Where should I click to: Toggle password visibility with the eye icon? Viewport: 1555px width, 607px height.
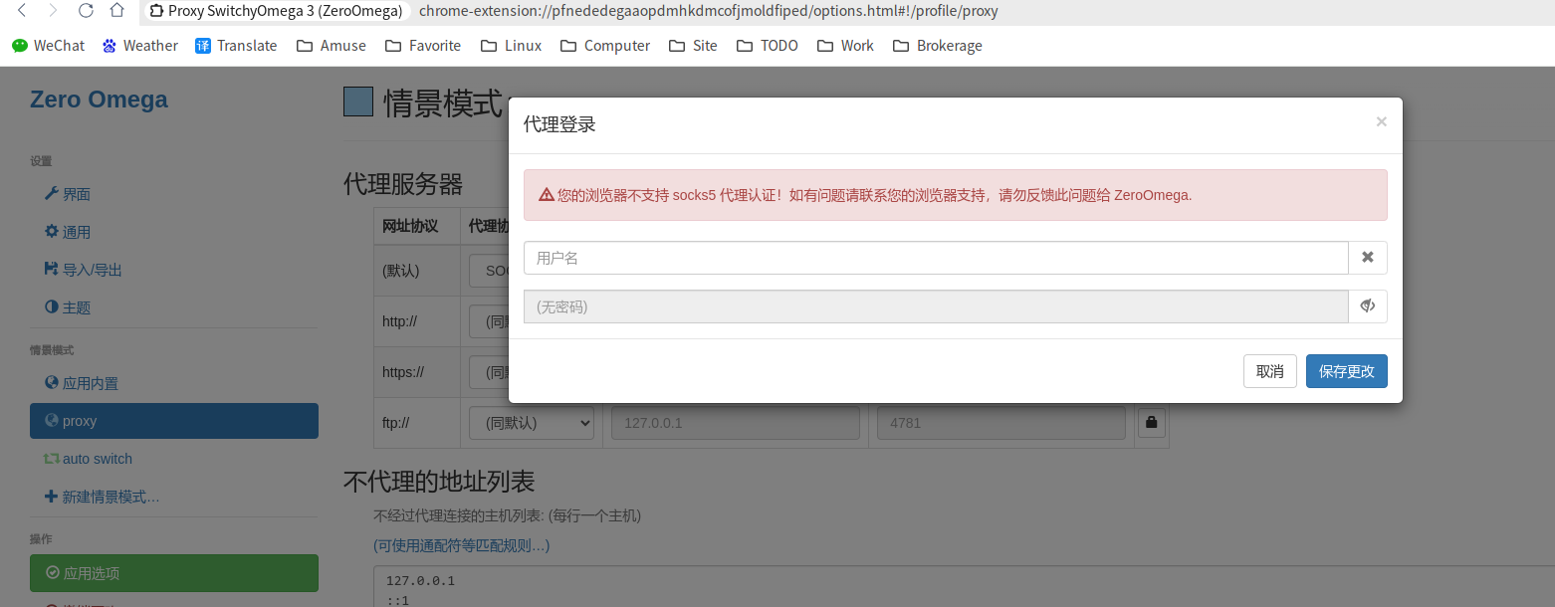click(x=1368, y=306)
